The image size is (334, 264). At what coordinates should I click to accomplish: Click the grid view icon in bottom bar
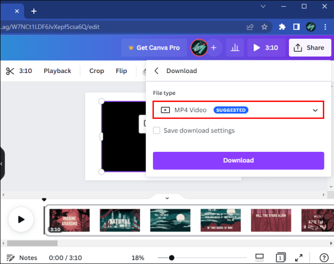[259, 258]
